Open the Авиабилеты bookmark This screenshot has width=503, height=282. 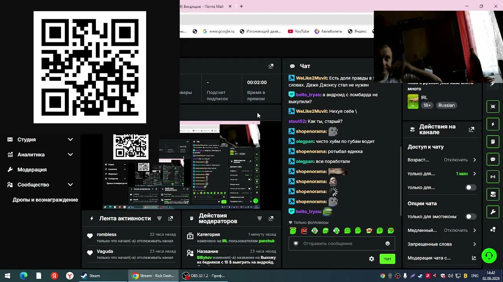pyautogui.click(x=328, y=31)
